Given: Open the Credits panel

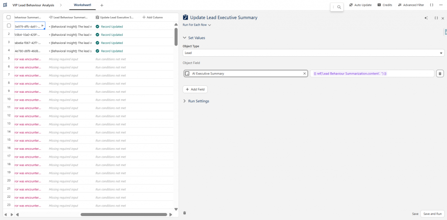Looking at the screenshot, I should (385, 5).
